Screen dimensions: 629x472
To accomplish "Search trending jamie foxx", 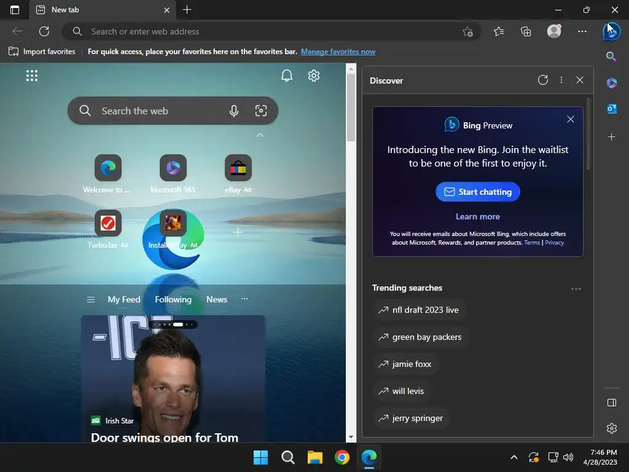I will (x=405, y=364).
